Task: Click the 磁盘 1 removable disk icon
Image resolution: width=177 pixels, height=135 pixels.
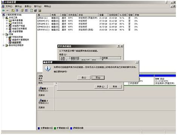Action: [40, 88]
